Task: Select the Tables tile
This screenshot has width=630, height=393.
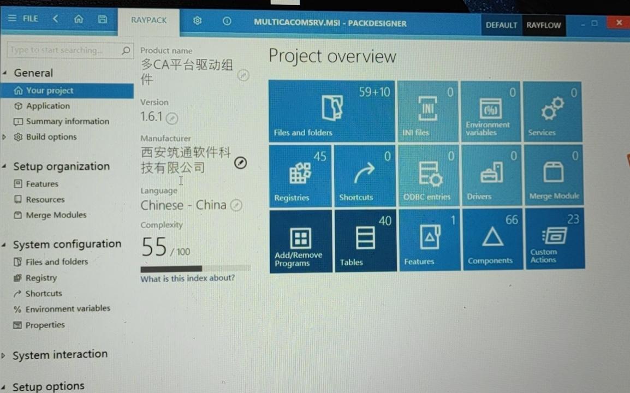Action: [x=365, y=240]
